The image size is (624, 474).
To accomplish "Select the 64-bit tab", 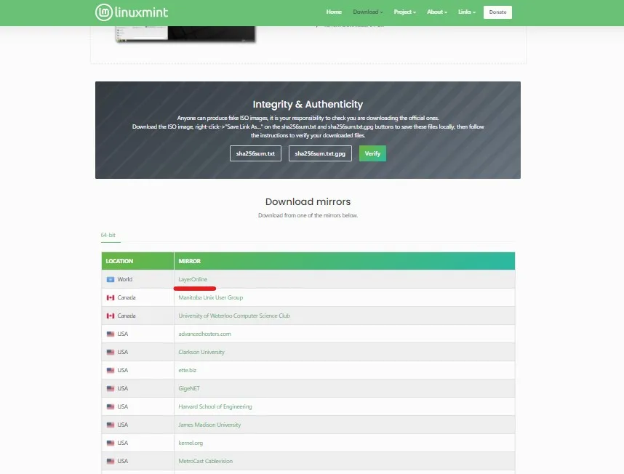I will (x=108, y=236).
